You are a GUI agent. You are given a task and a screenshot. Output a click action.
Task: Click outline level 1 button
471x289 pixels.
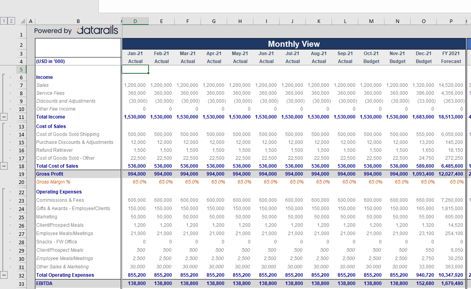[4, 21]
